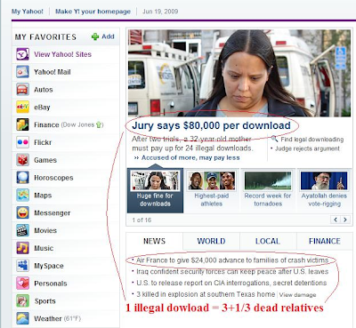Click the View damage link
This screenshot has width=356, height=328.
[297, 295]
